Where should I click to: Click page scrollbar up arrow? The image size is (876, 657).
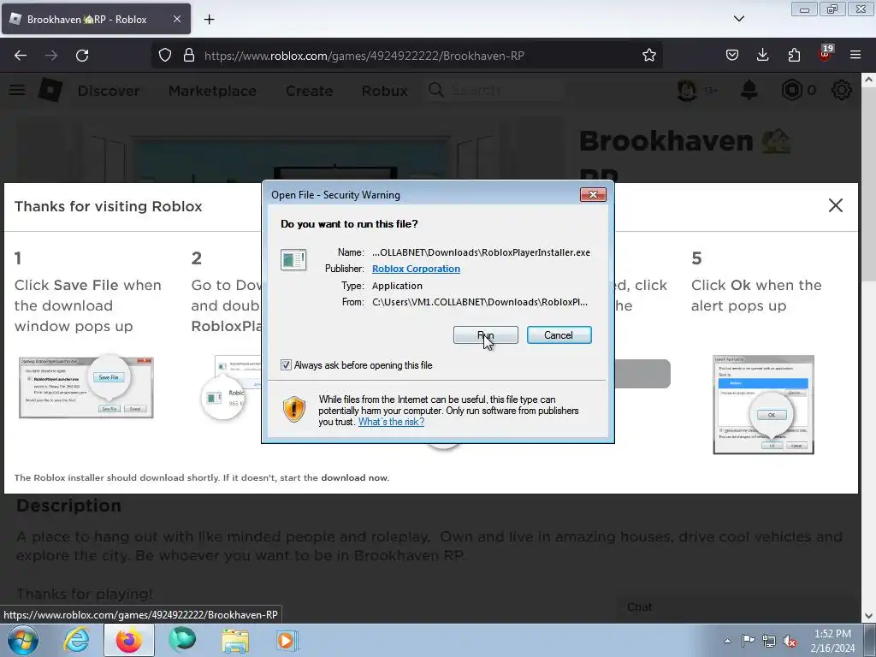[x=869, y=80]
